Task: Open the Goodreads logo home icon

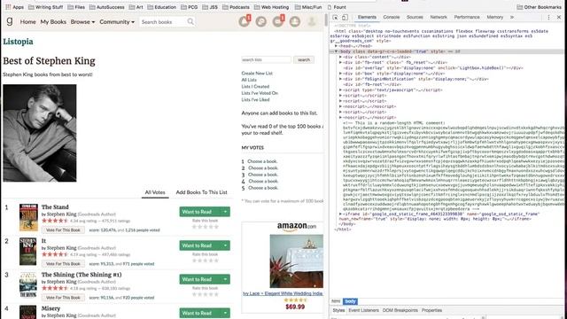Action: [10, 21]
